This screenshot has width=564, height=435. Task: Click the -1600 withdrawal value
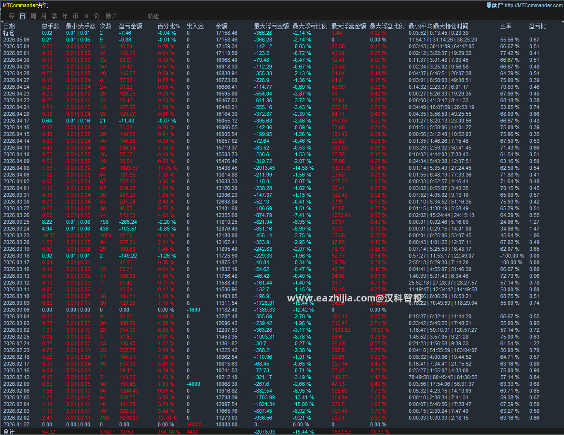tap(193, 310)
